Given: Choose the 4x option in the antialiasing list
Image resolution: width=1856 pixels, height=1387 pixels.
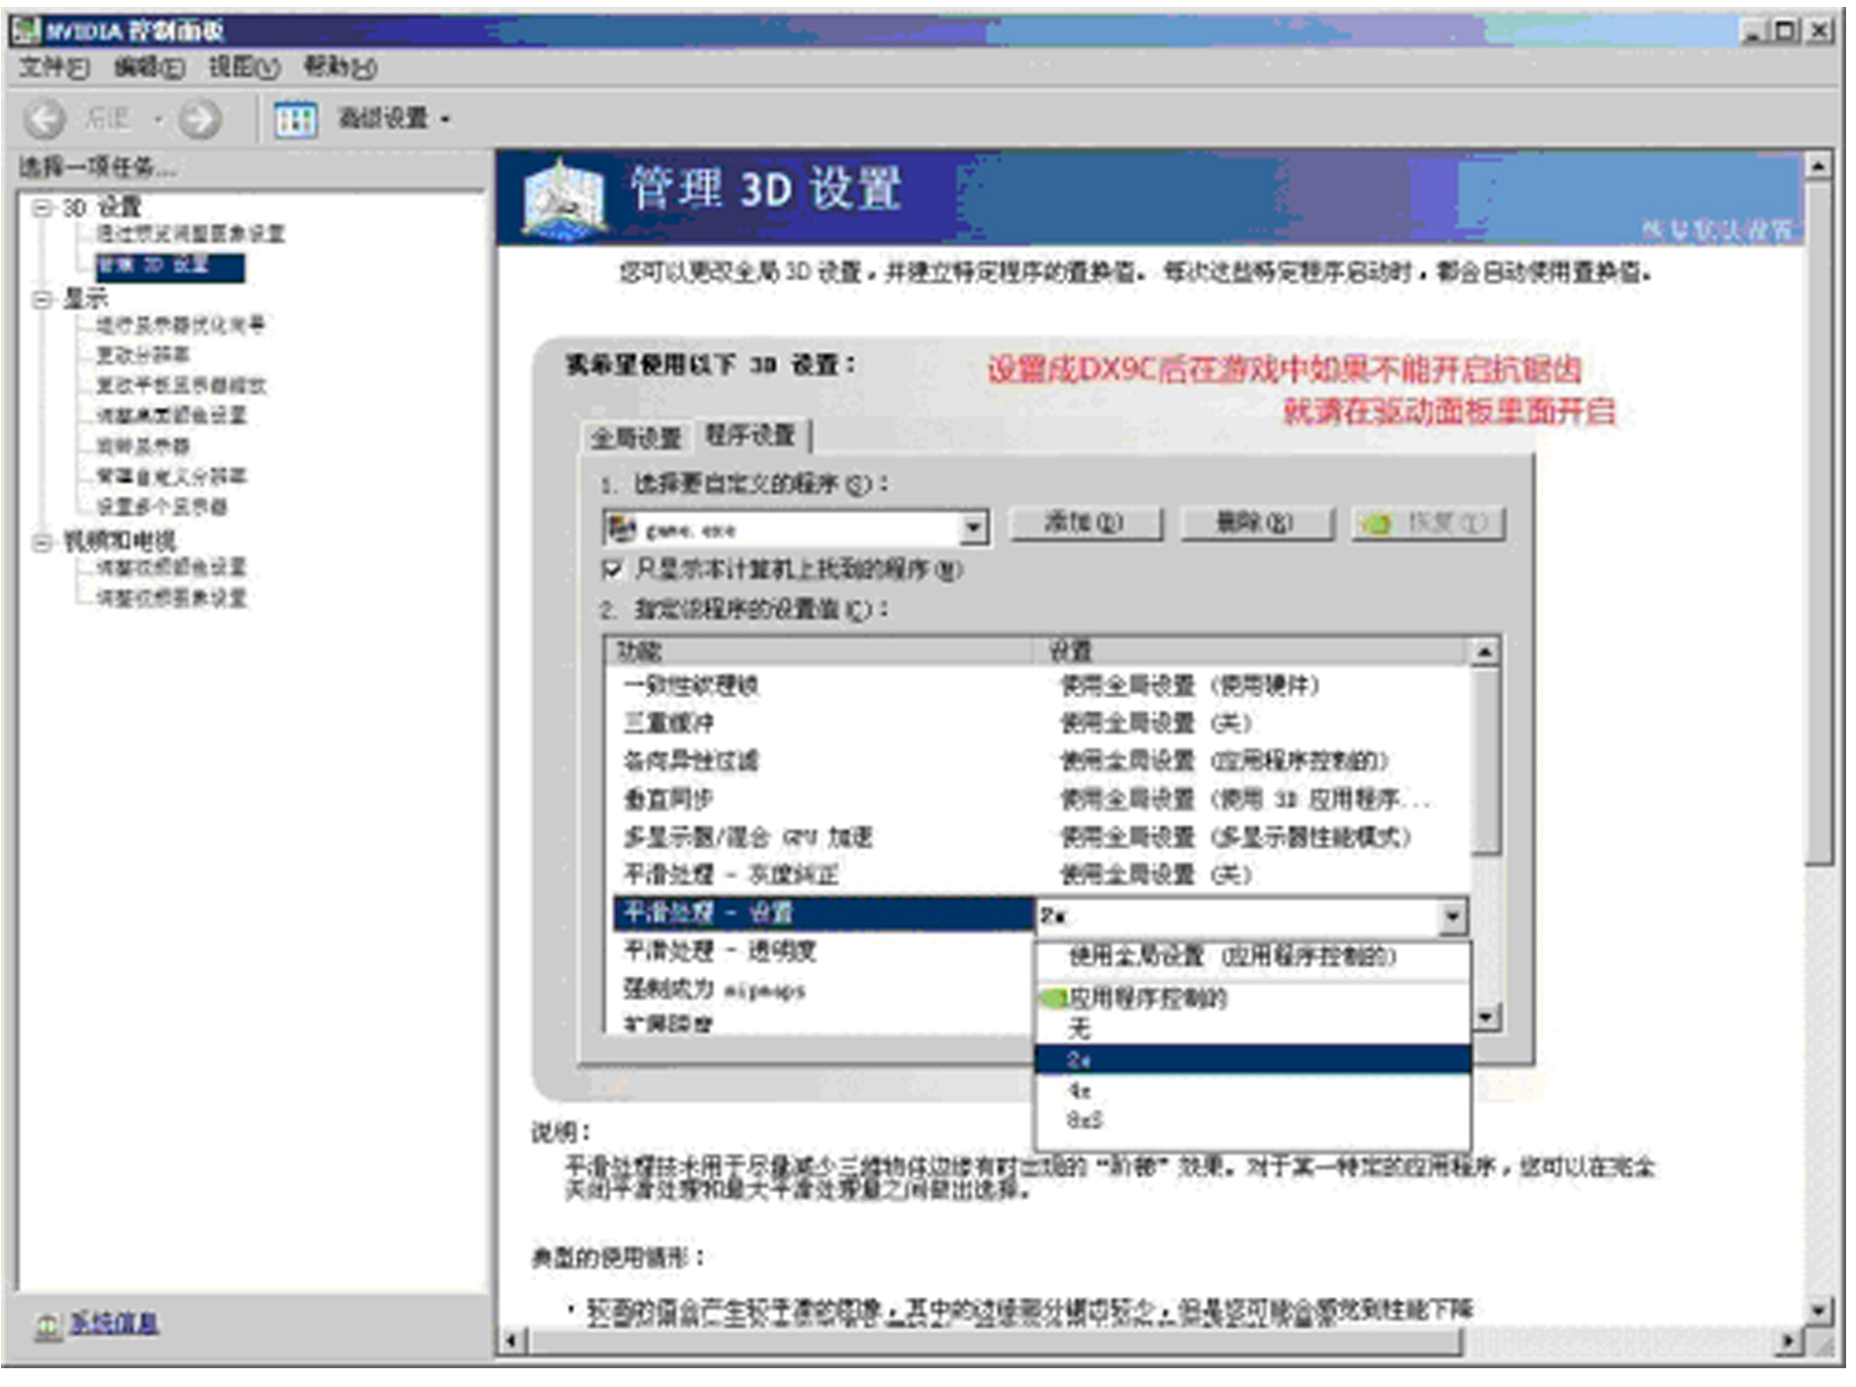Looking at the screenshot, I should 1079,1090.
